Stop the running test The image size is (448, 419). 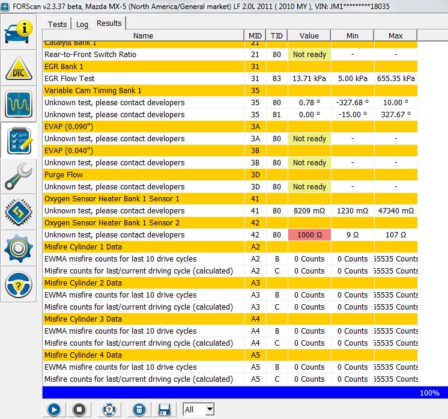(x=79, y=409)
